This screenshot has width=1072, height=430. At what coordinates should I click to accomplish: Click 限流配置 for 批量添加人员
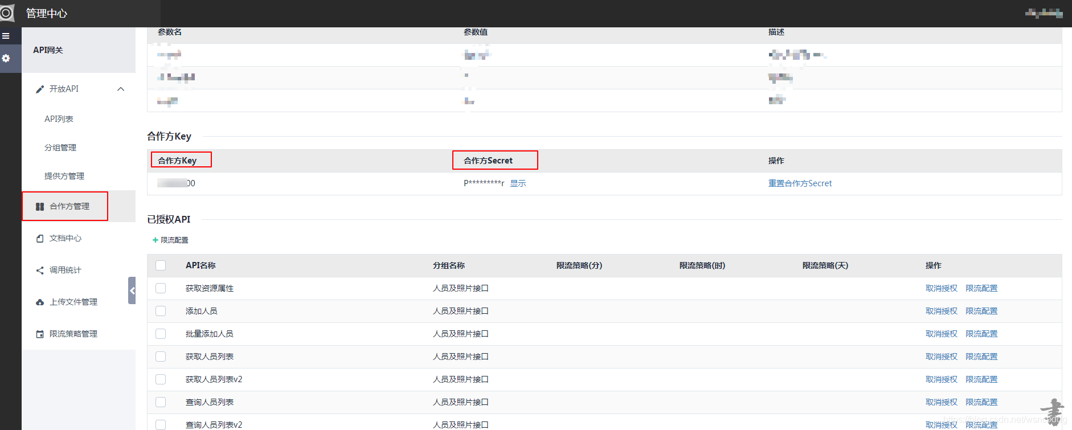981,334
